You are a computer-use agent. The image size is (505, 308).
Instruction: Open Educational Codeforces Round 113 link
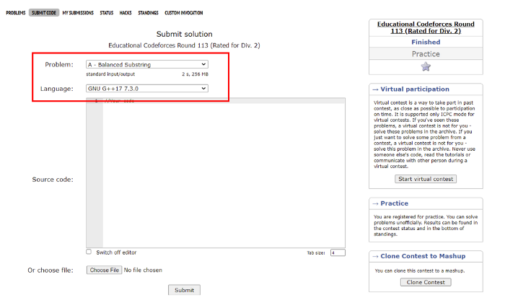(x=426, y=27)
